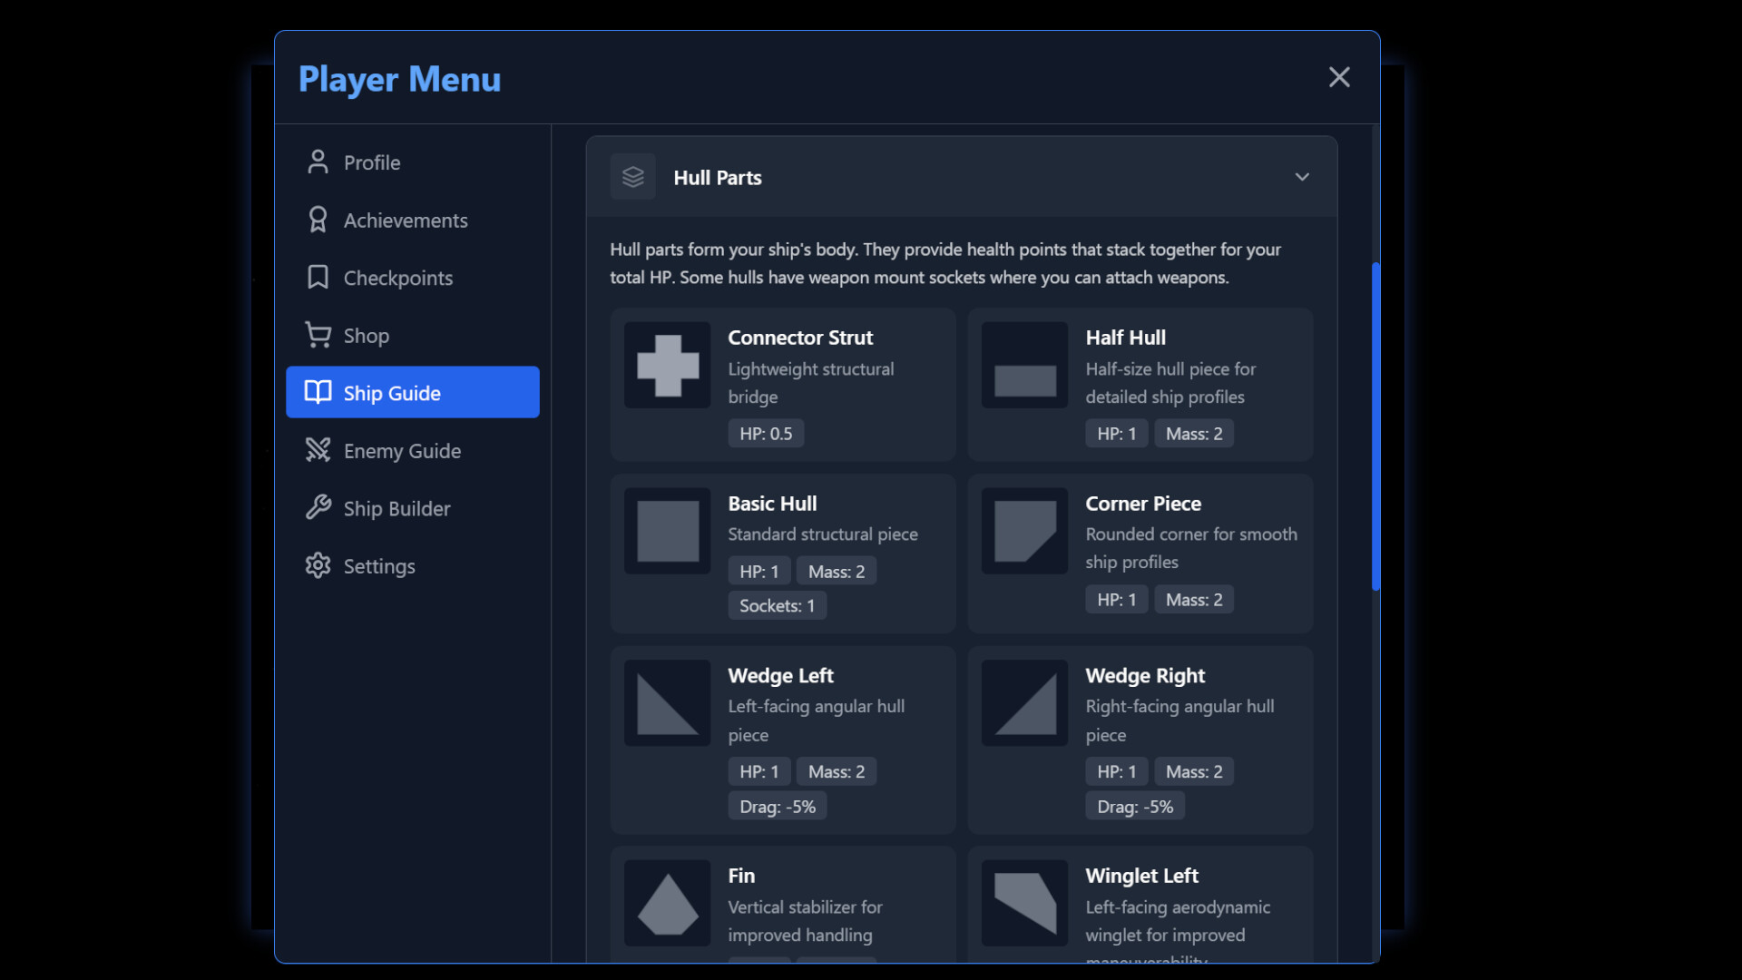
Task: Click the Hull Parts layers icon
Action: pos(633,177)
